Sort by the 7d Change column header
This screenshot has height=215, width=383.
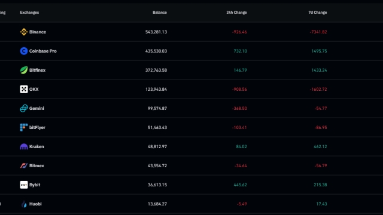pos(318,13)
